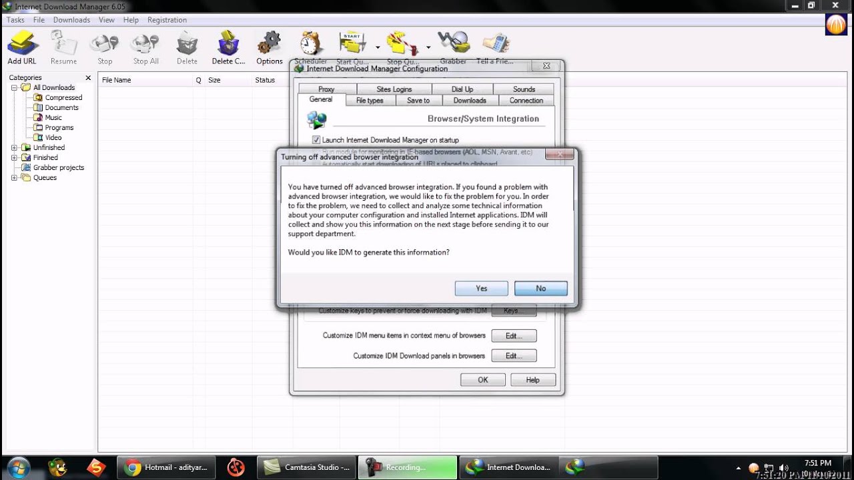Open the Downloads menu
Viewport: 854px width, 480px height.
pos(71,20)
